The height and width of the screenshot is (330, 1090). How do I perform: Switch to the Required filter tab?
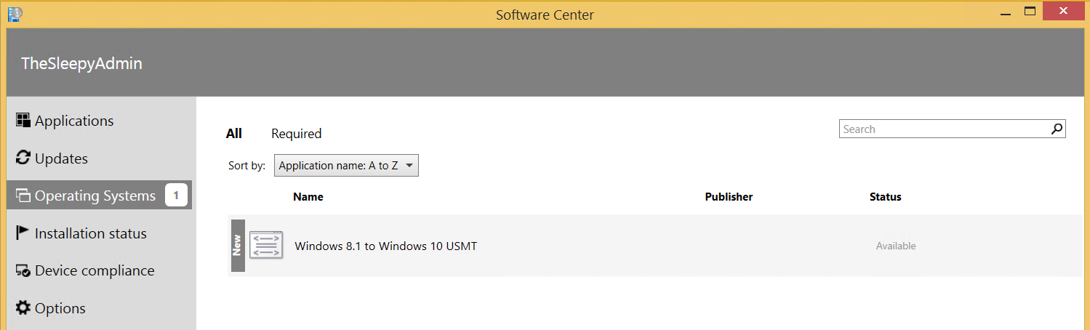click(296, 134)
